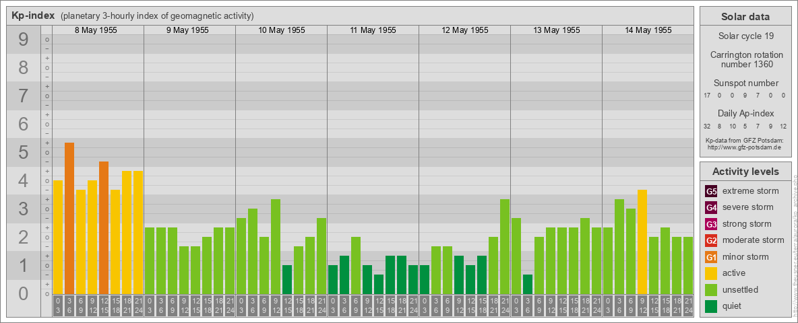
Task: Click the shortest dark green bar on 11 May (12-15h)
Action: (x=379, y=285)
